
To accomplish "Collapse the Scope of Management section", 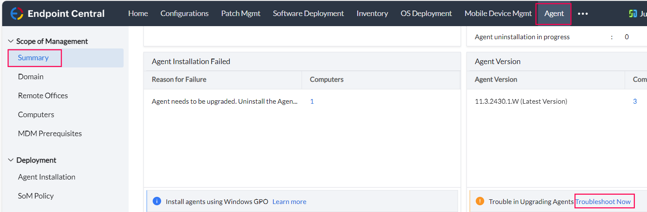I will click(11, 41).
